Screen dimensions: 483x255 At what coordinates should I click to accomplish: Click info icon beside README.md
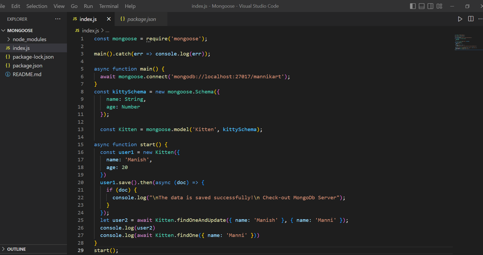[8, 74]
